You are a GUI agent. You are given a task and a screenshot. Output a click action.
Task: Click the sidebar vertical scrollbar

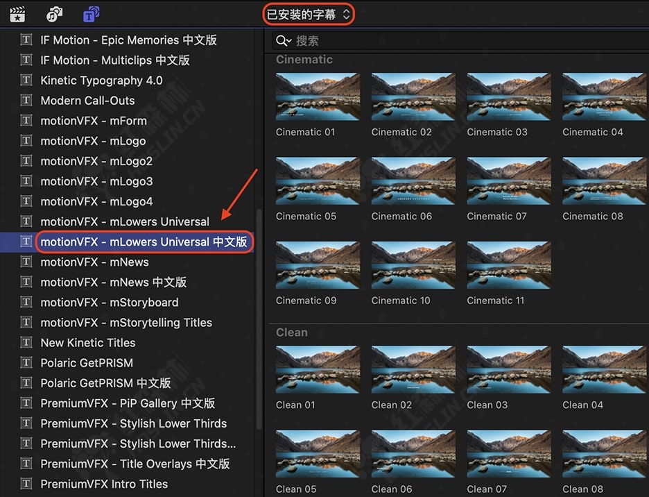click(259, 319)
